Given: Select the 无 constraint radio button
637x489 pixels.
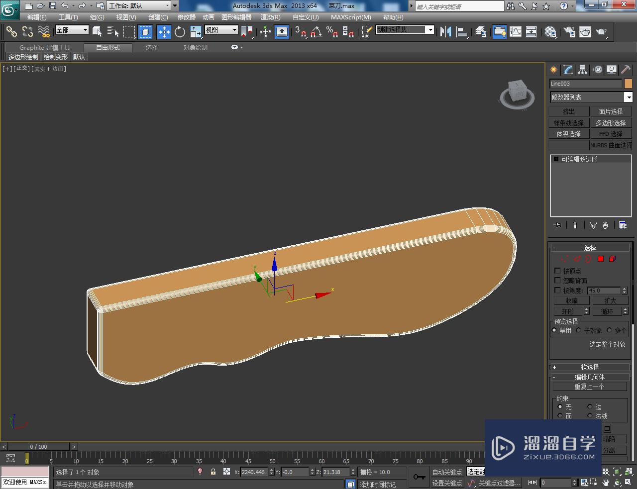Looking at the screenshot, I should pyautogui.click(x=560, y=406).
